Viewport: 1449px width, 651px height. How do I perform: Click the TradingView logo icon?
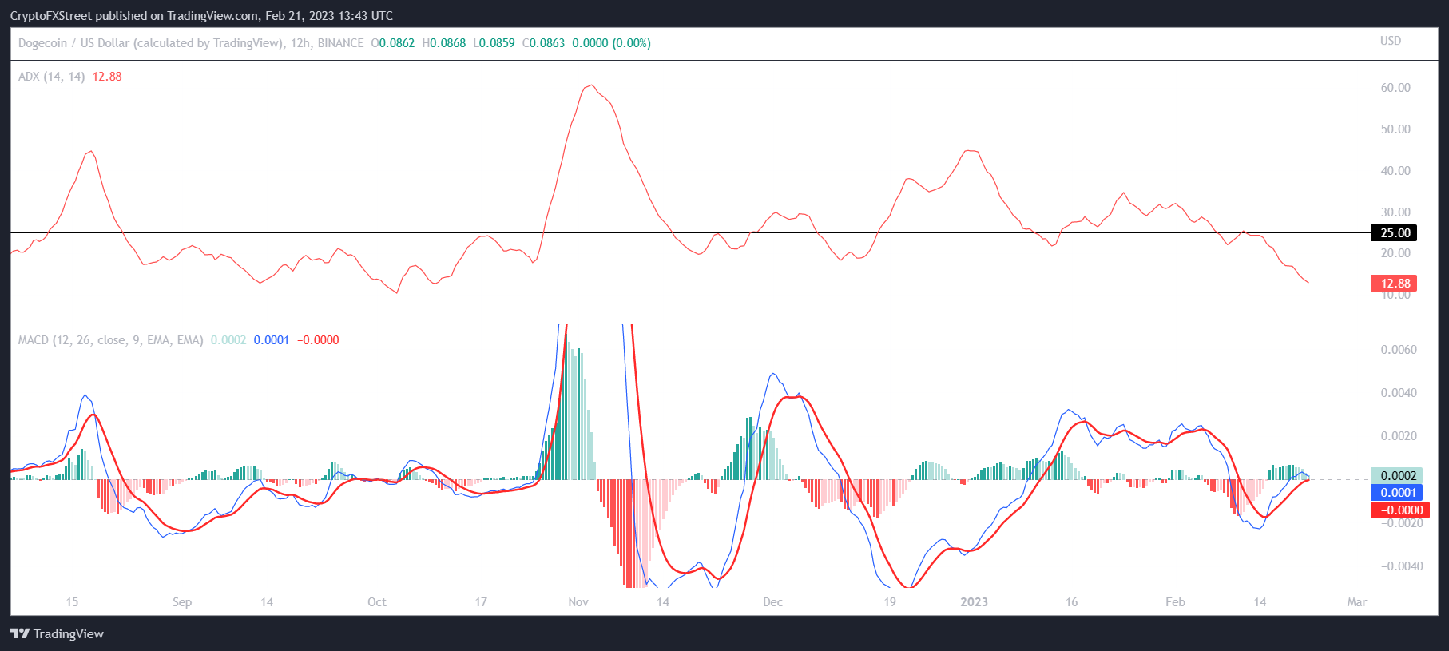[20, 633]
